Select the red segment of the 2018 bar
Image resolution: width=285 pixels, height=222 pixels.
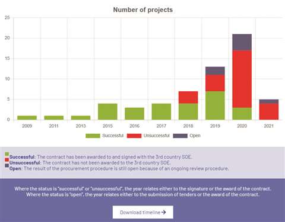coord(188,97)
